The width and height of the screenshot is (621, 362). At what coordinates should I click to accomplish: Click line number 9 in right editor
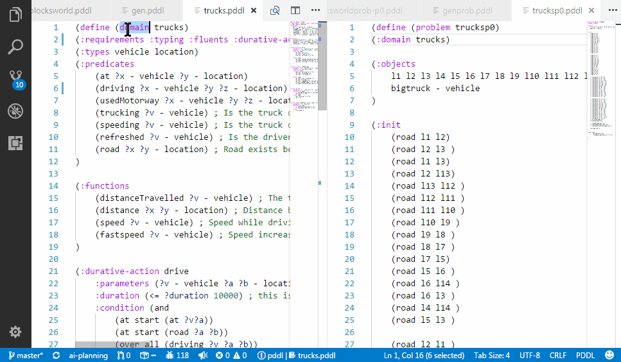tap(352, 125)
